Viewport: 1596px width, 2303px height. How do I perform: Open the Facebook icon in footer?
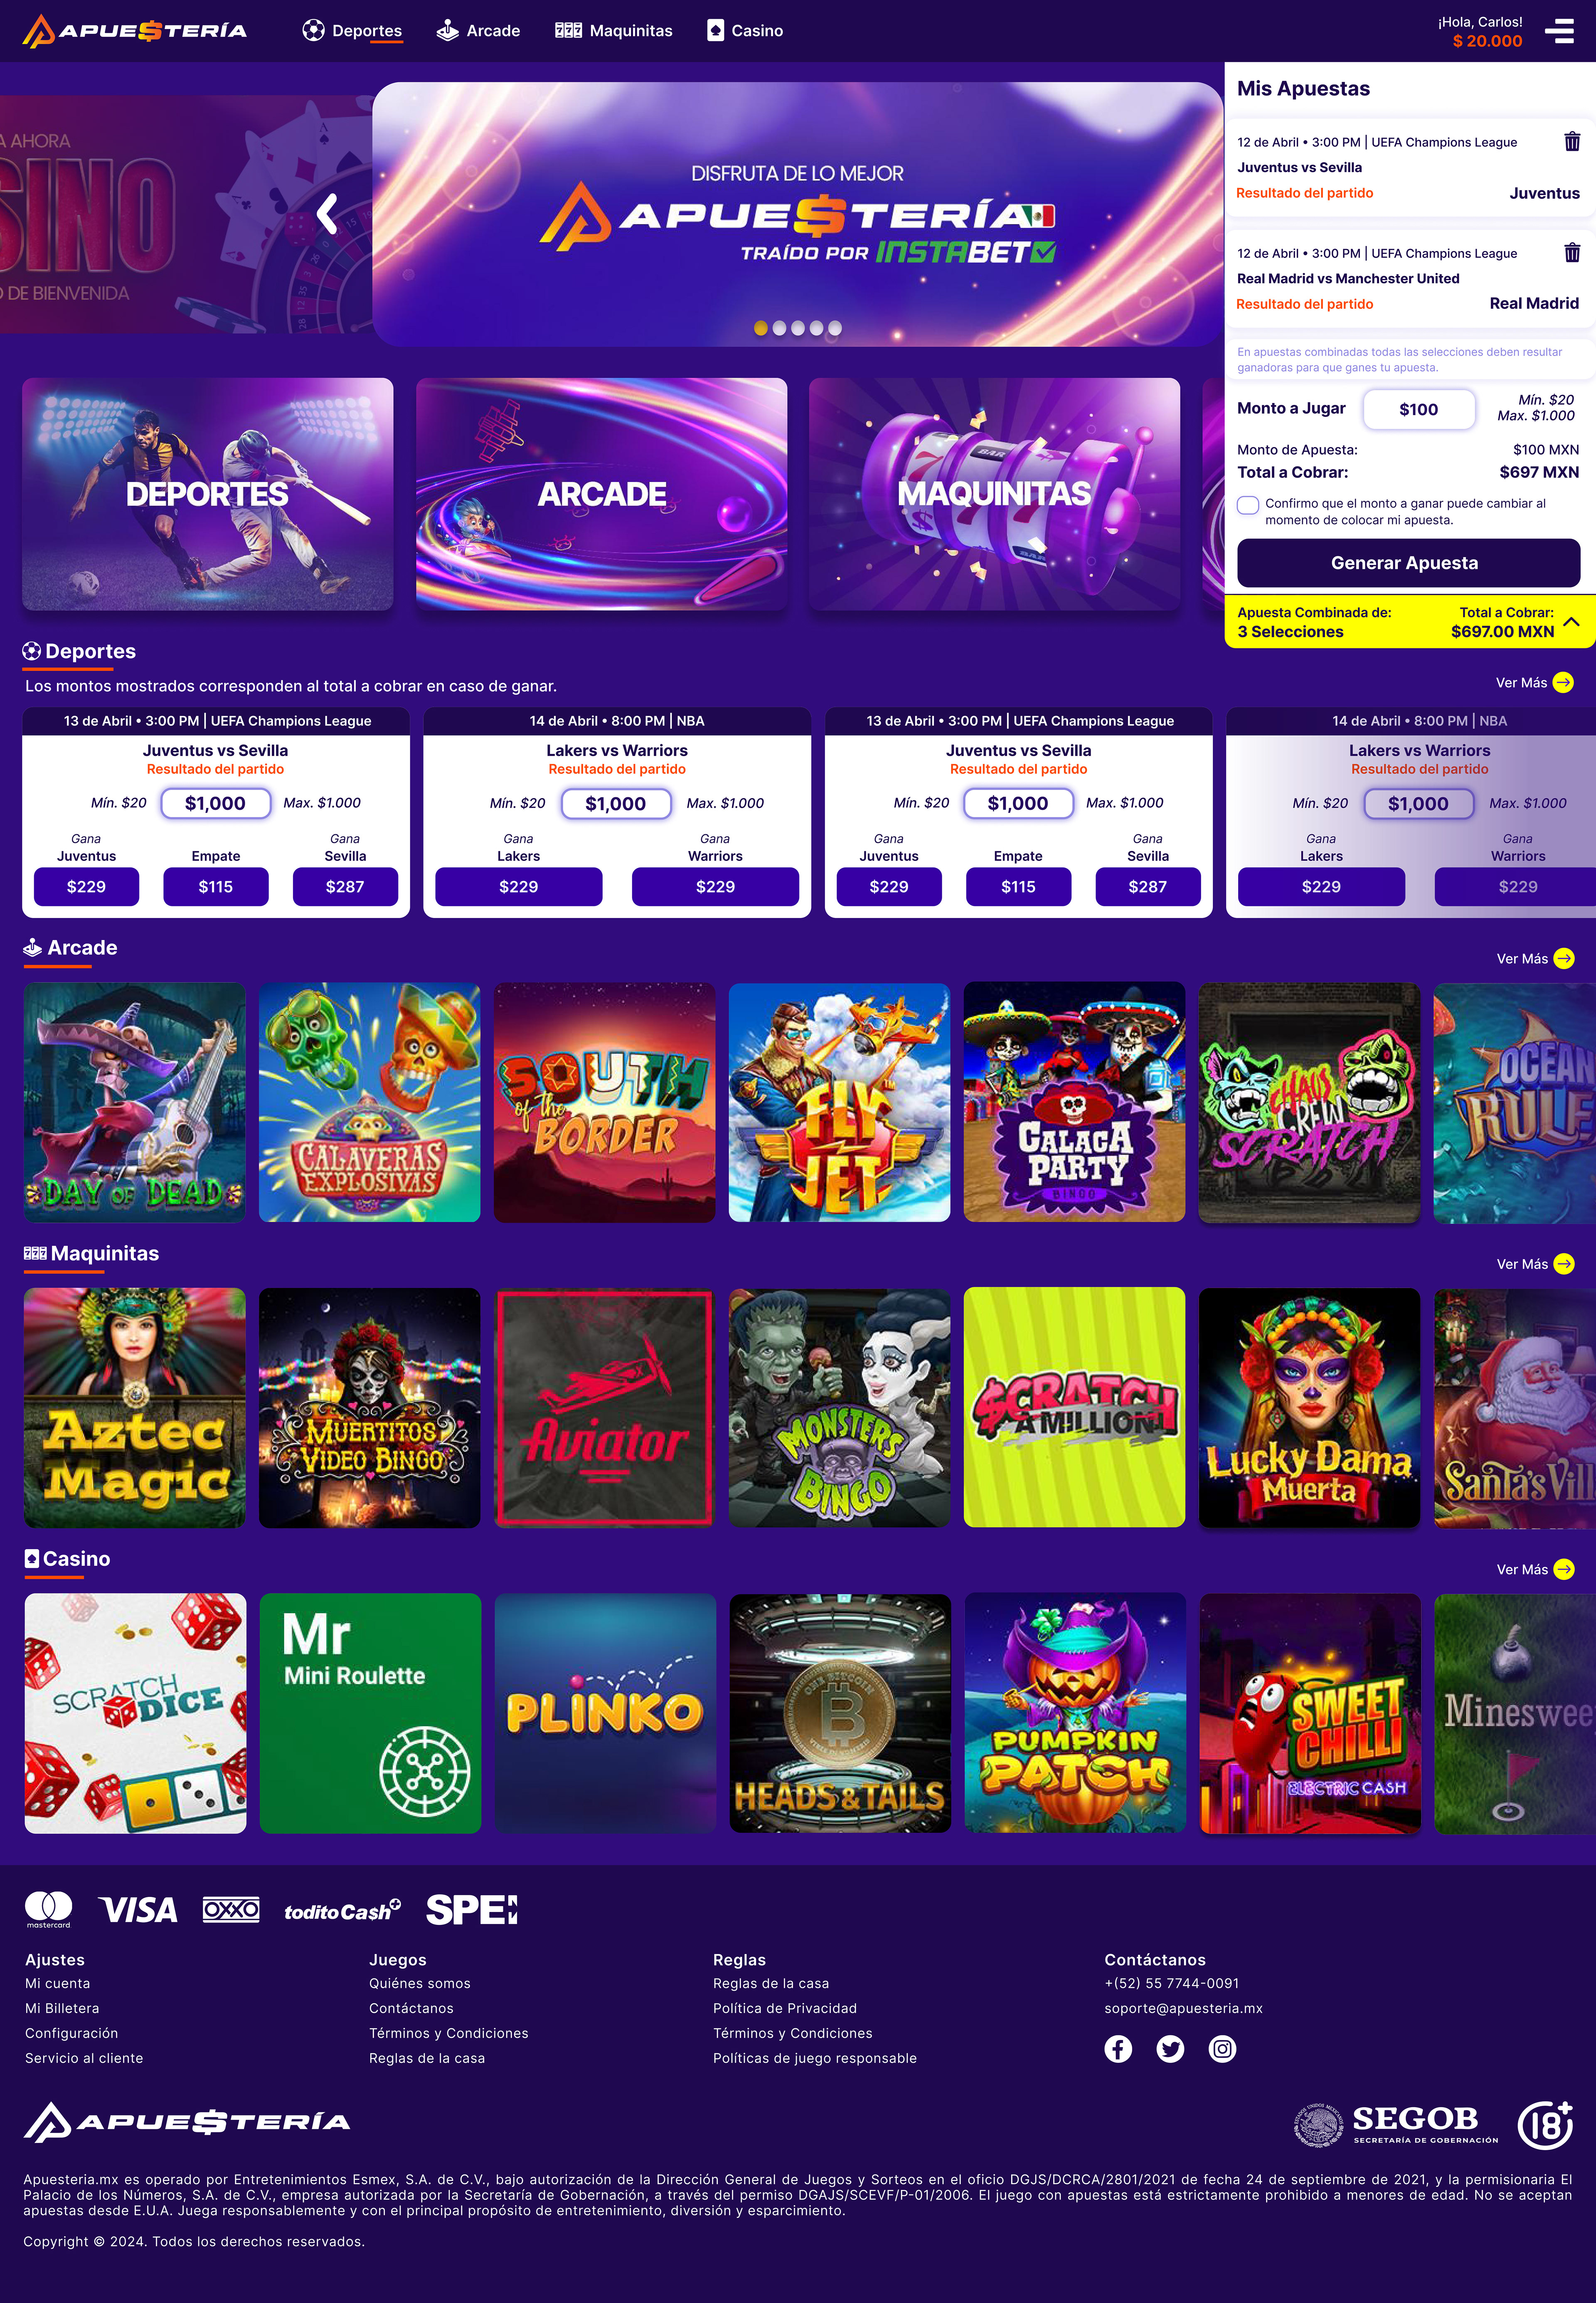coord(1118,2049)
